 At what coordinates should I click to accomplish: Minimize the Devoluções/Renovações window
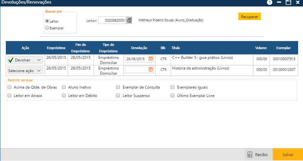tap(279, 2)
